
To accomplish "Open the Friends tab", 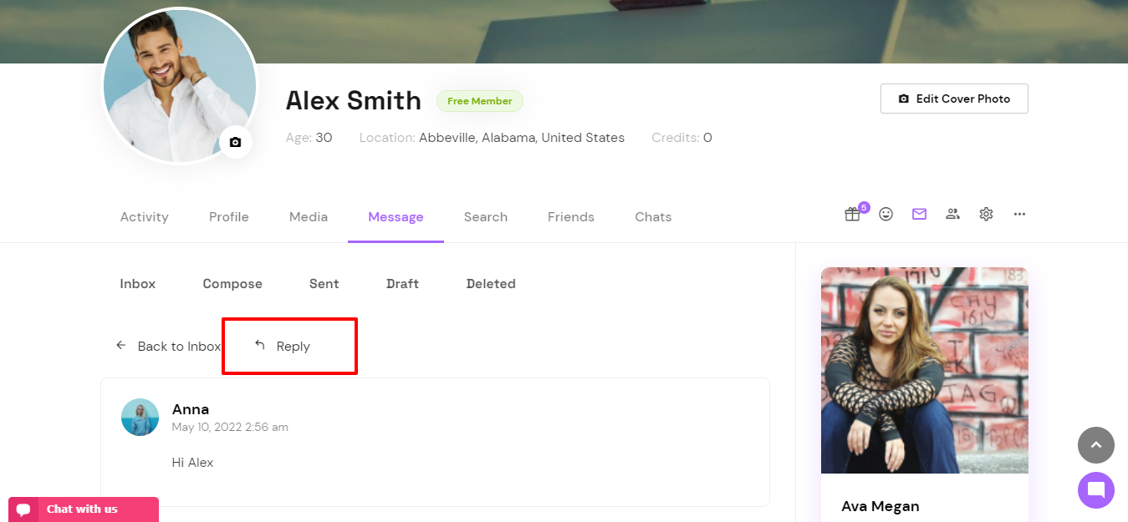I will click(x=571, y=217).
